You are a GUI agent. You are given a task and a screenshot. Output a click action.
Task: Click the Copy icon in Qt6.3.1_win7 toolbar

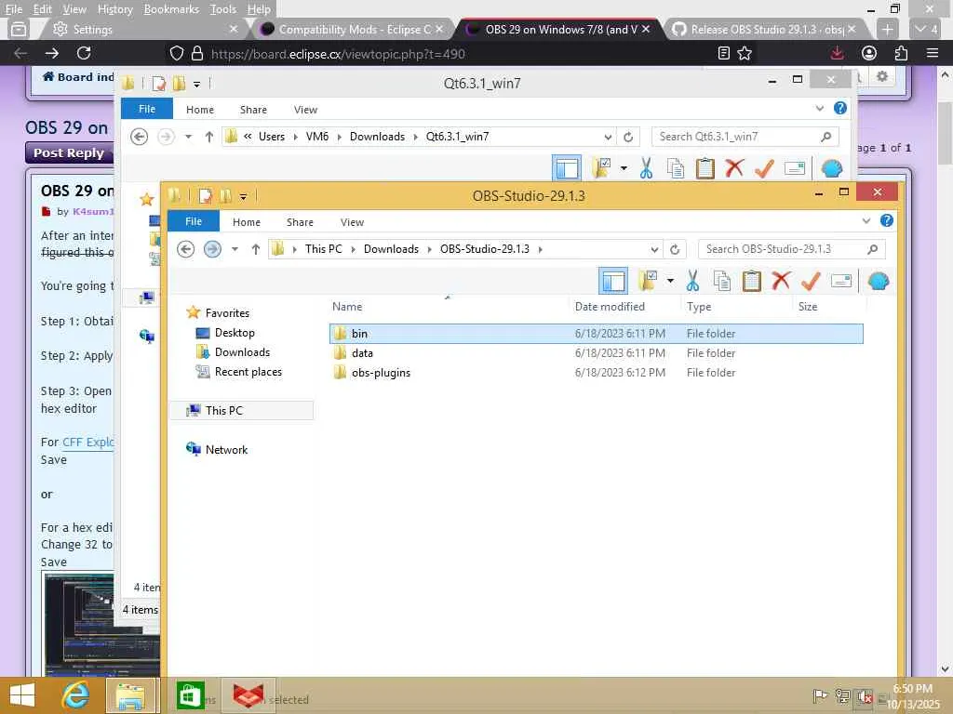(x=676, y=168)
